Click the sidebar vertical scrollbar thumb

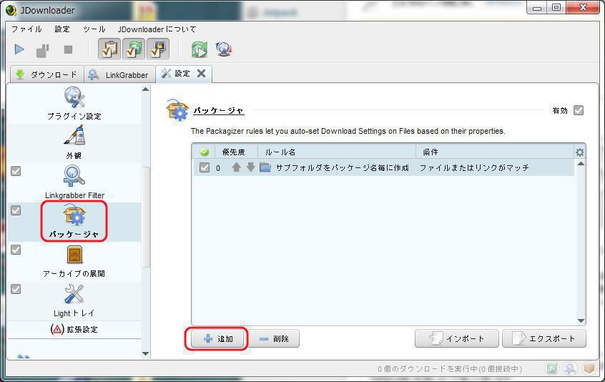[x=145, y=217]
